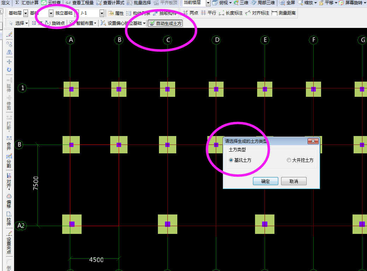Select 基坑土方 radio option
Image resolution: width=367 pixels, height=271 pixels.
240,160
